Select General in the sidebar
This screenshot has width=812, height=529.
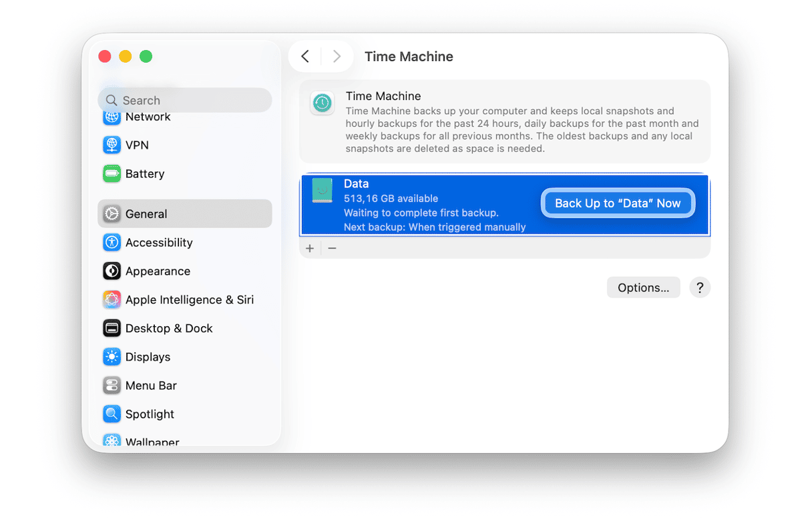[x=185, y=213]
